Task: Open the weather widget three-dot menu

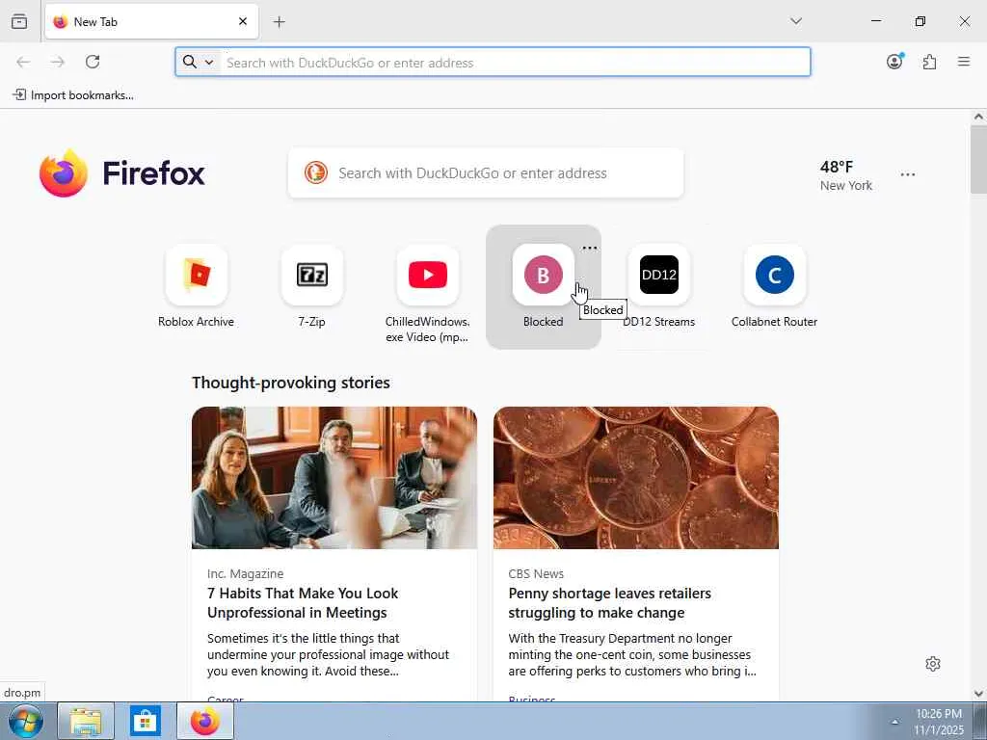Action: pyautogui.click(x=908, y=174)
